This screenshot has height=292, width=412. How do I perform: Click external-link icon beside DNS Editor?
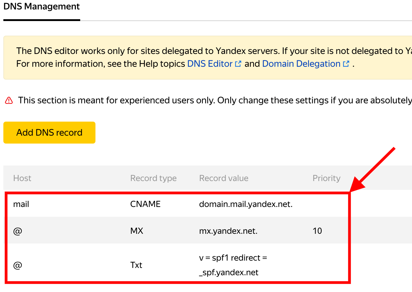[x=238, y=64]
